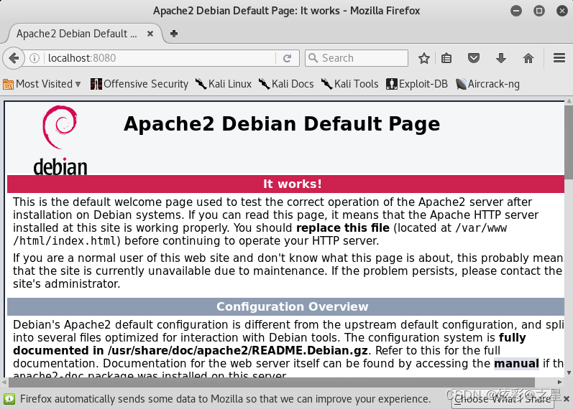This screenshot has height=409, width=573.
Task: Focus the Search box
Action: [x=357, y=58]
